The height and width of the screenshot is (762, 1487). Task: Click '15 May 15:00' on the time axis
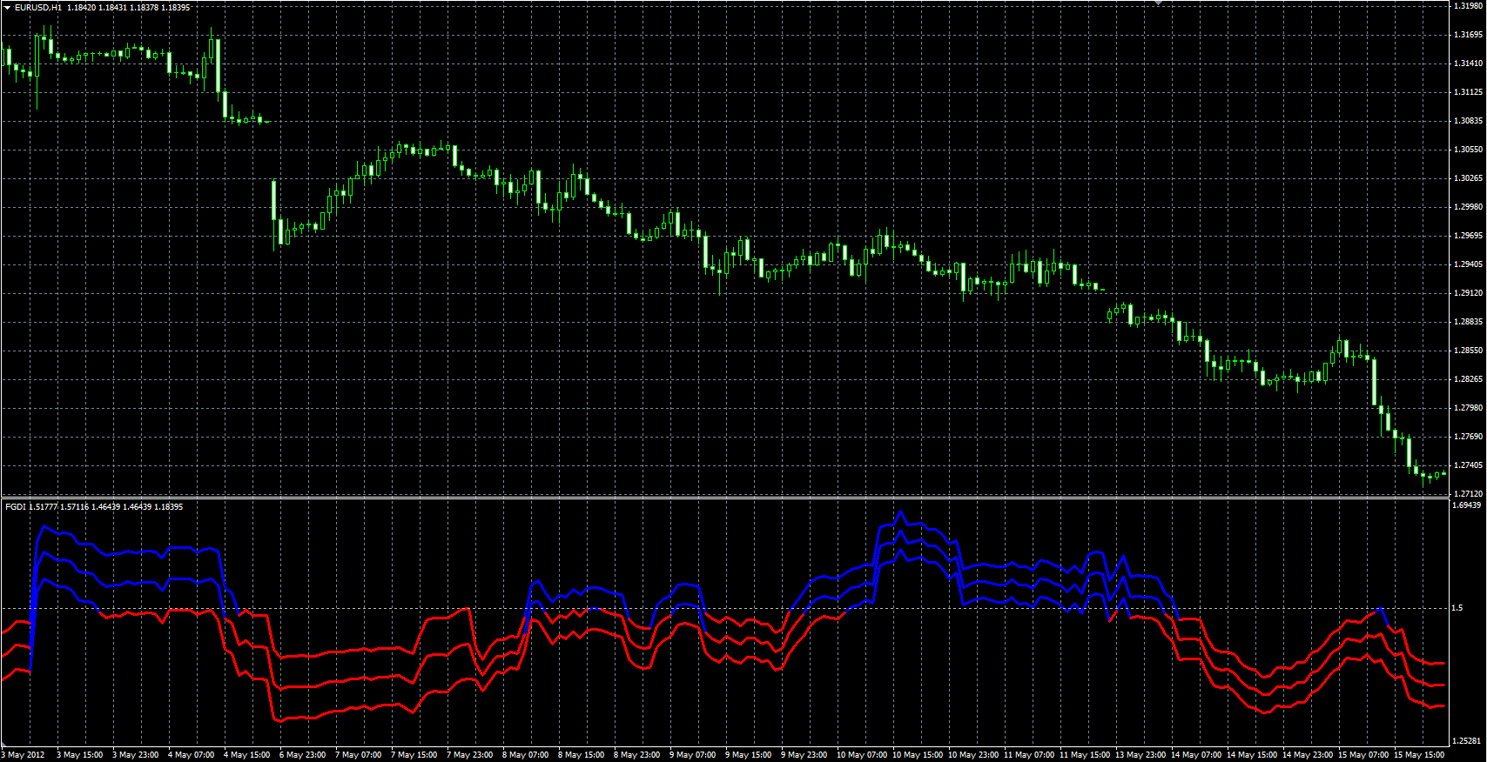tap(1419, 755)
